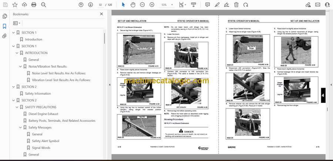Image resolution: width=333 pixels, height=161 pixels.
Task: Open the Introduction bookmark
Action: tap(34, 40)
